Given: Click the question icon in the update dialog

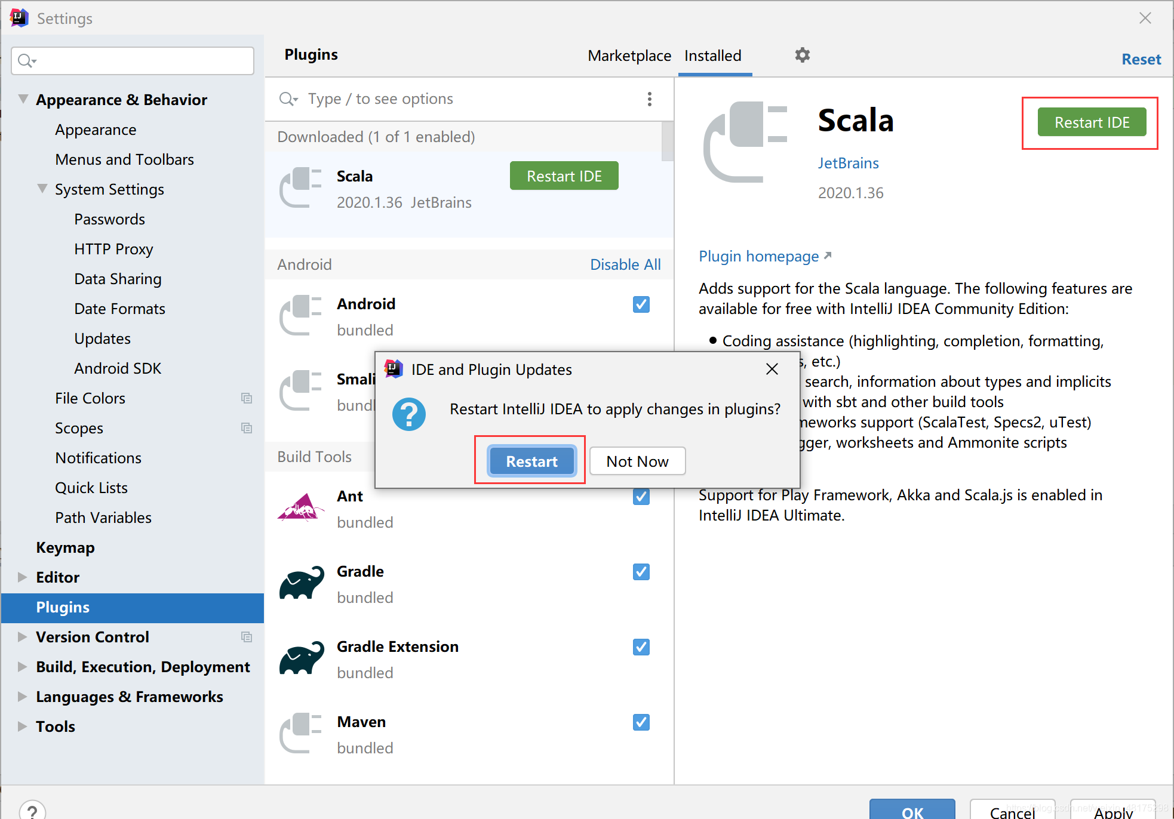Looking at the screenshot, I should pyautogui.click(x=409, y=414).
